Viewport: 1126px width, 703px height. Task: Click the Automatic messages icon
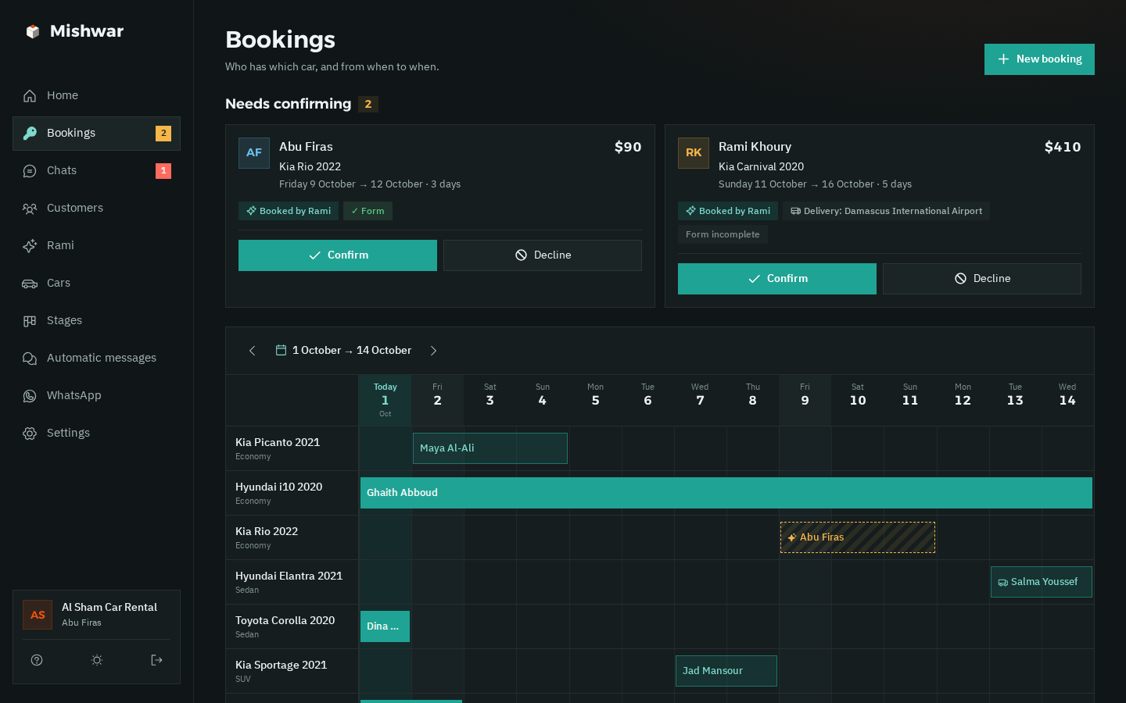[x=30, y=359]
